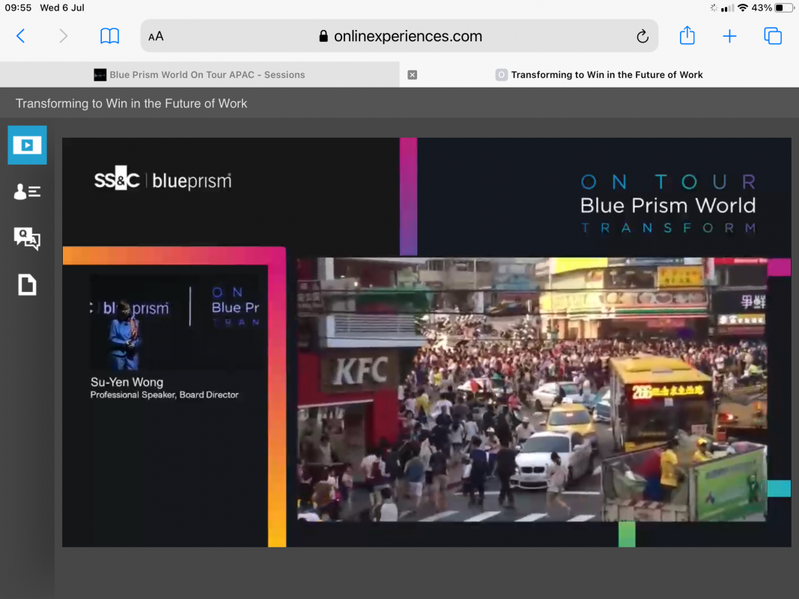The image size is (799, 599).
Task: Open the bookmarks book icon
Action: pyautogui.click(x=109, y=36)
